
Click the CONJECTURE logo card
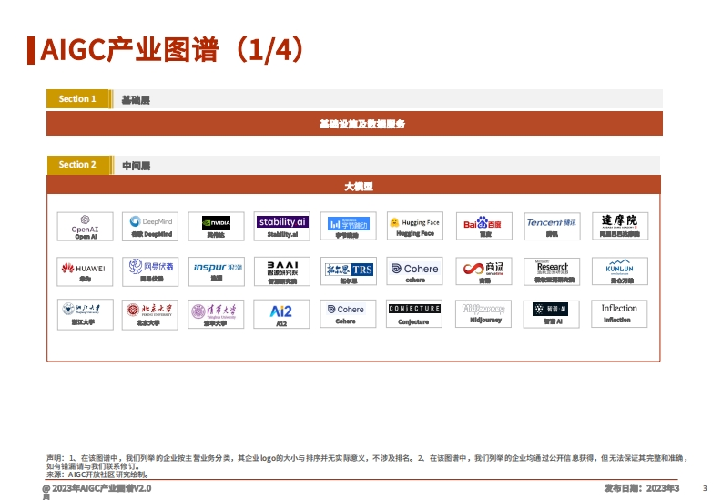[414, 314]
